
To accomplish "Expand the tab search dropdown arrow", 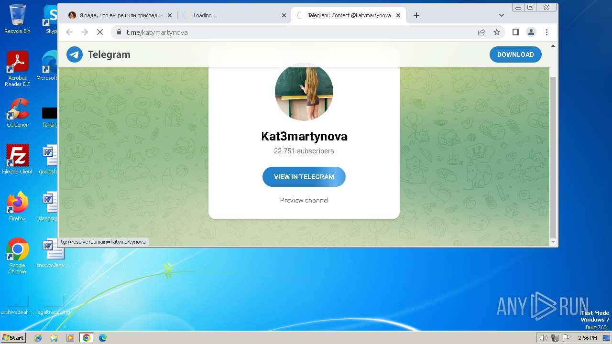I will tap(502, 15).
